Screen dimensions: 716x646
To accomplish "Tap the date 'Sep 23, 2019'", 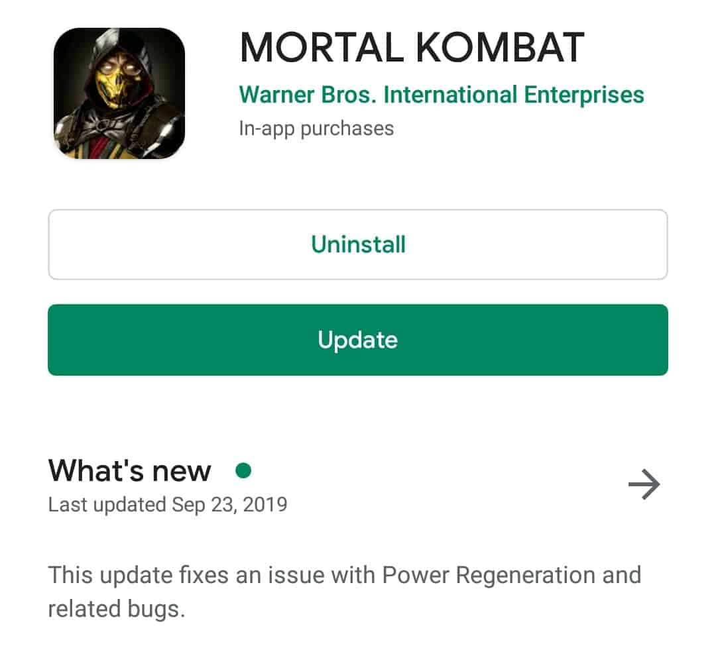I will (229, 505).
